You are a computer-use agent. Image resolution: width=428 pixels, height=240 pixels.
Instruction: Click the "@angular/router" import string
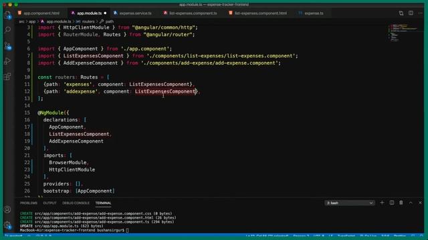(168, 35)
